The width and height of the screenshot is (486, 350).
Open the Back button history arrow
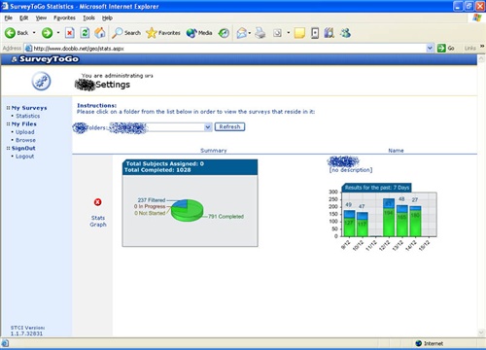(x=34, y=33)
